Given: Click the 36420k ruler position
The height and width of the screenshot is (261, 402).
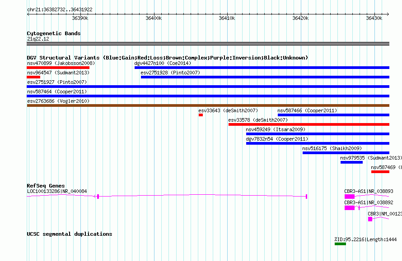Looking at the screenshot, I should (300, 18).
